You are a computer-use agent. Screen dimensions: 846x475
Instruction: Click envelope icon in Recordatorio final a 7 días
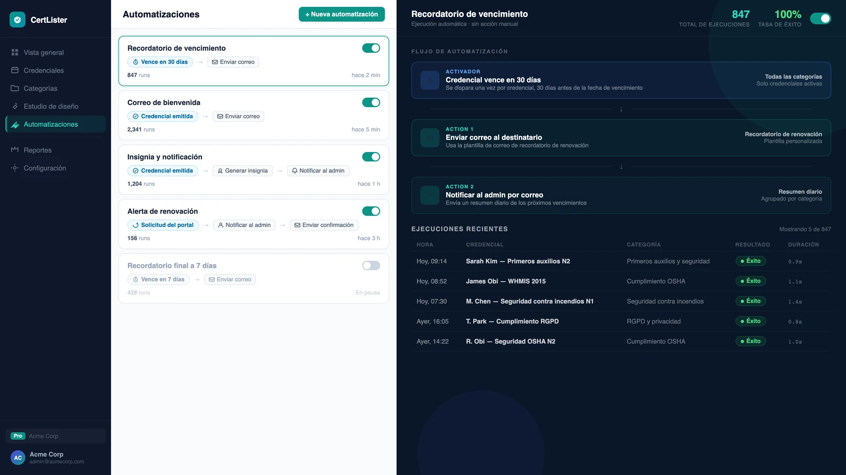pos(212,280)
